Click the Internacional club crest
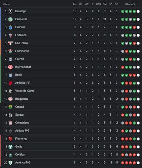The width and height of the screenshot is (142, 168). coord(10,67)
